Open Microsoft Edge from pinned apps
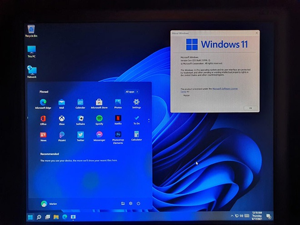Viewport: 300px width, 225px height. [x=43, y=102]
